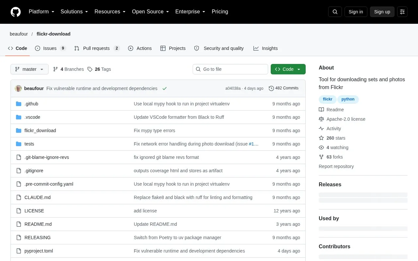The image size is (418, 261).
Task: Switch to the Issues tab
Action: (51, 48)
